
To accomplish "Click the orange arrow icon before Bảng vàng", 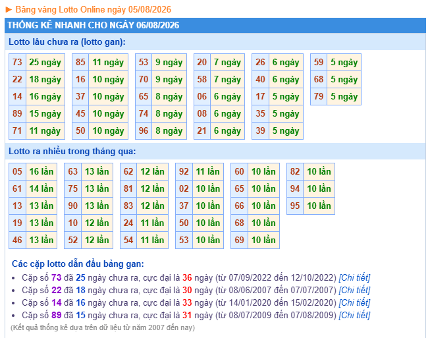I will click(9, 10).
